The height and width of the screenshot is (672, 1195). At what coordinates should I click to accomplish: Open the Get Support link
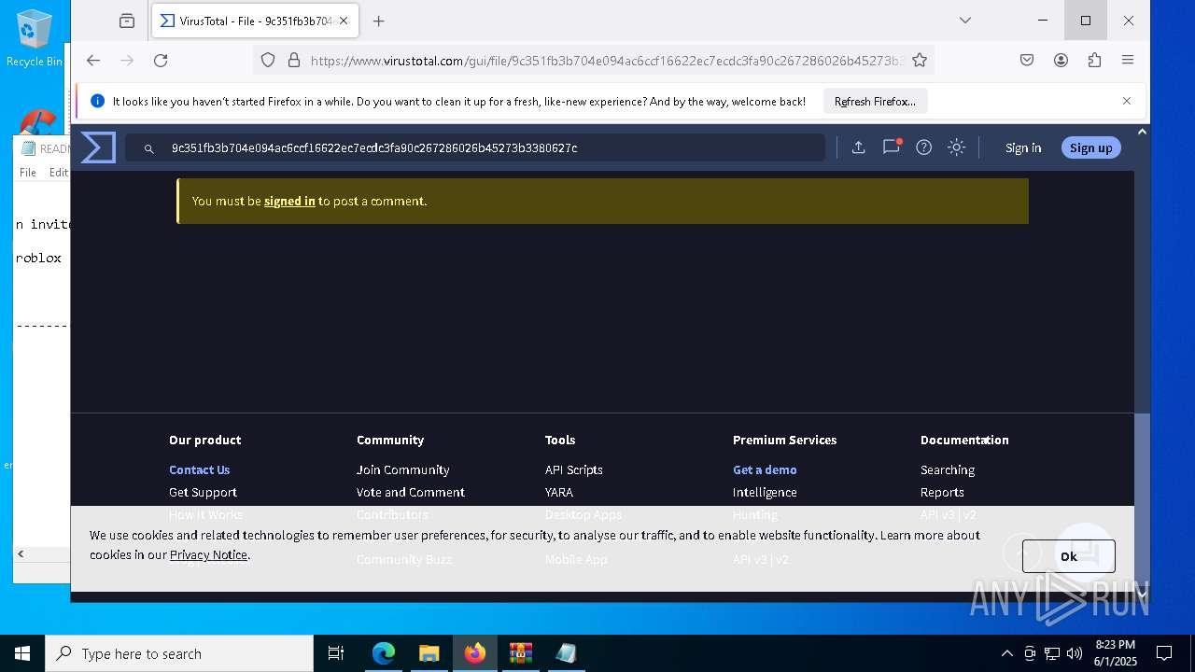(x=203, y=492)
